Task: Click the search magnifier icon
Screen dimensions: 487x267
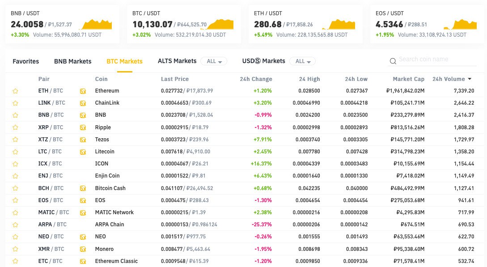Action: click(x=393, y=61)
